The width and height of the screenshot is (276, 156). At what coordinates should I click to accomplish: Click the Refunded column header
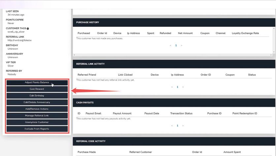pos(165,33)
